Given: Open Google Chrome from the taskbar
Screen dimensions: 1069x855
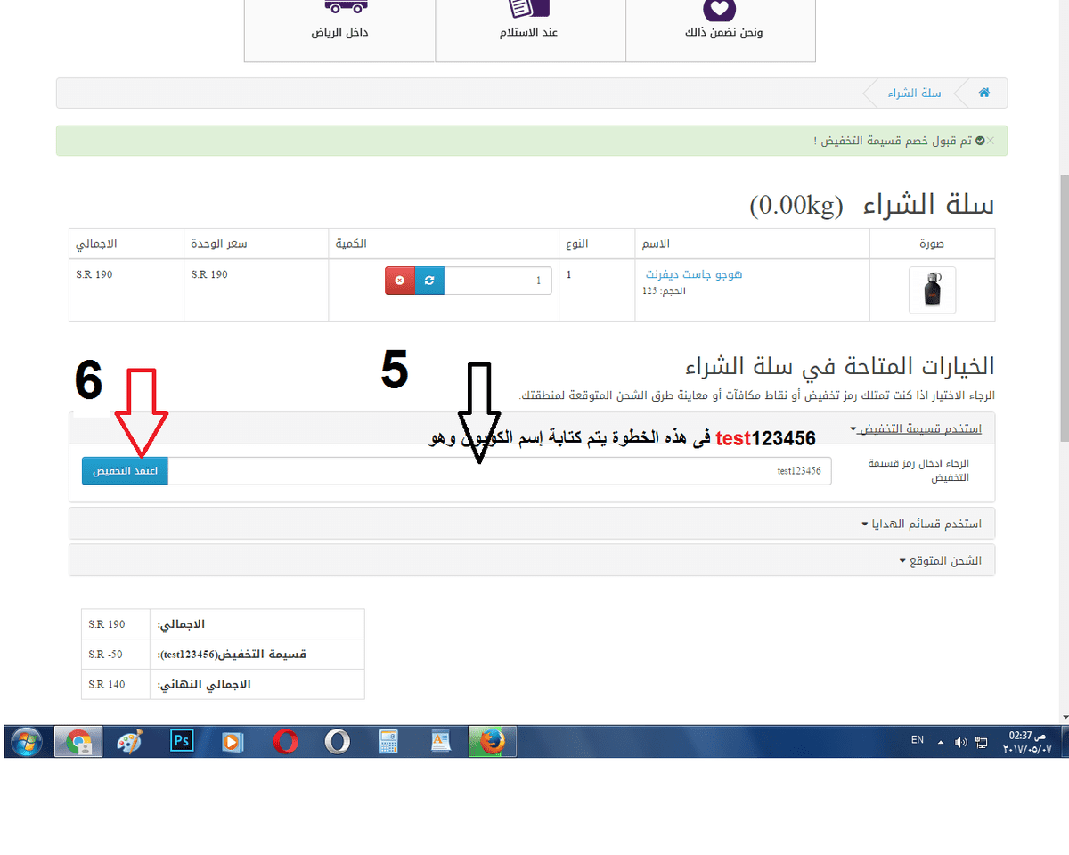Looking at the screenshot, I should coord(79,741).
